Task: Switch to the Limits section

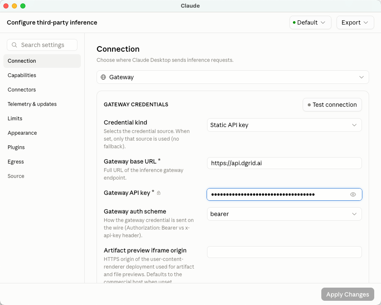Action: click(42, 119)
